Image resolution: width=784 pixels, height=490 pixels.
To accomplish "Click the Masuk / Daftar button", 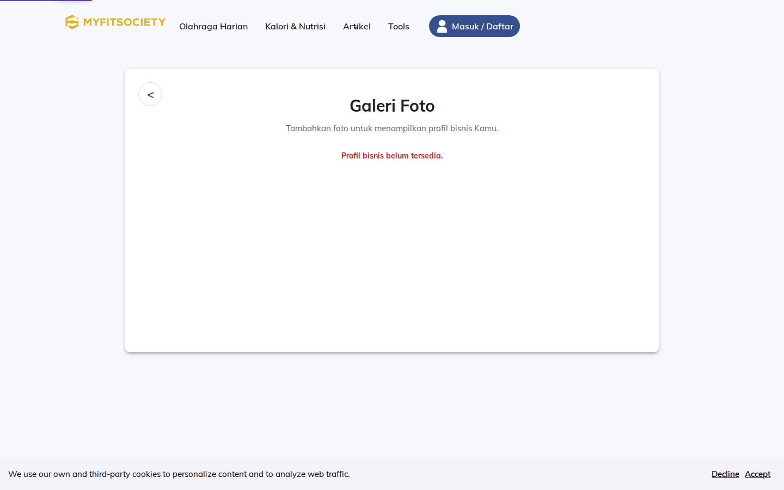I will point(474,26).
